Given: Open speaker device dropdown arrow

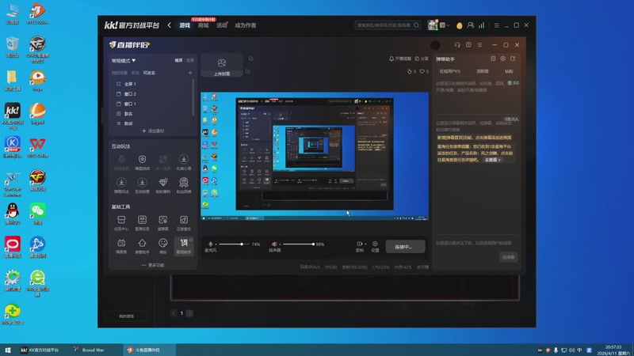Looking at the screenshot, I should [x=280, y=244].
